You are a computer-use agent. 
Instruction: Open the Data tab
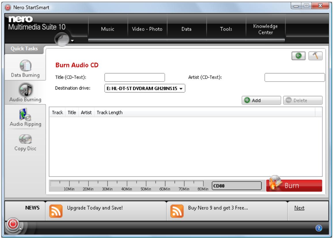186,29
